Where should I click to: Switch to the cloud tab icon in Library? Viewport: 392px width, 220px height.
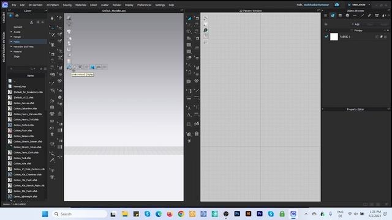tap(17, 15)
